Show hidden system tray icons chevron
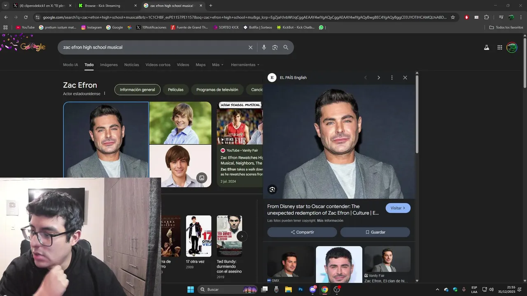The width and height of the screenshot is (527, 296). (437, 289)
